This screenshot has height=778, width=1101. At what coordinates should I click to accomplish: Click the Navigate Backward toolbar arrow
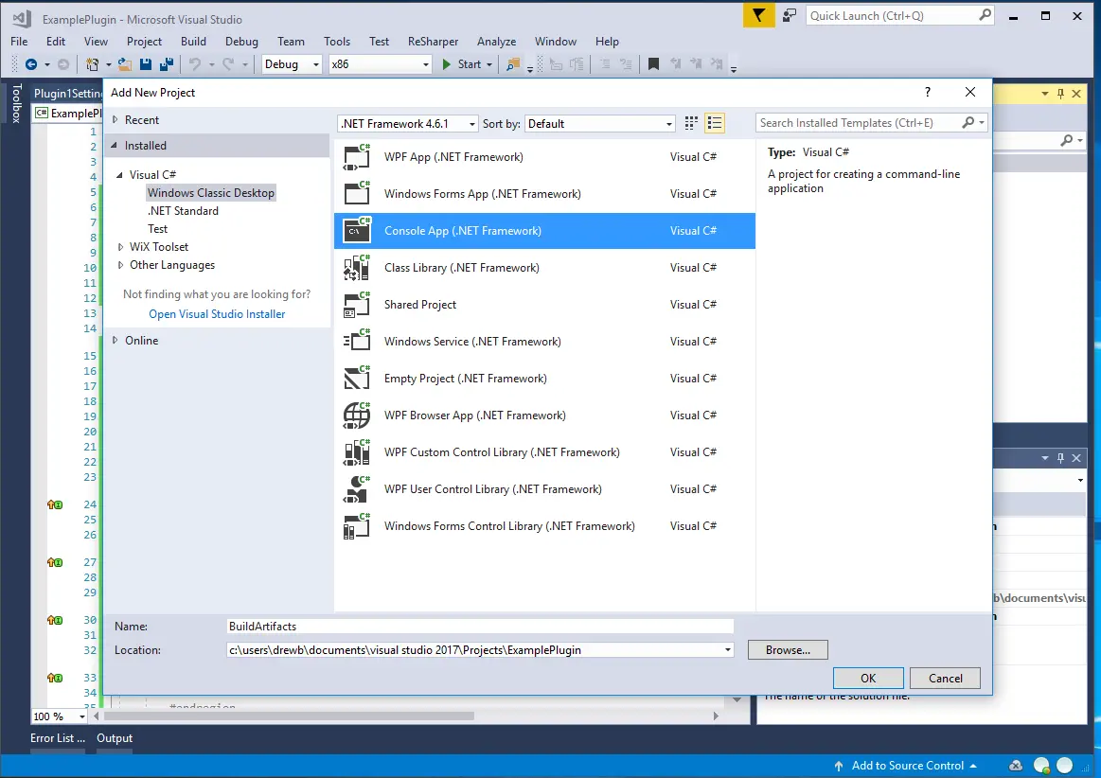[x=31, y=64]
